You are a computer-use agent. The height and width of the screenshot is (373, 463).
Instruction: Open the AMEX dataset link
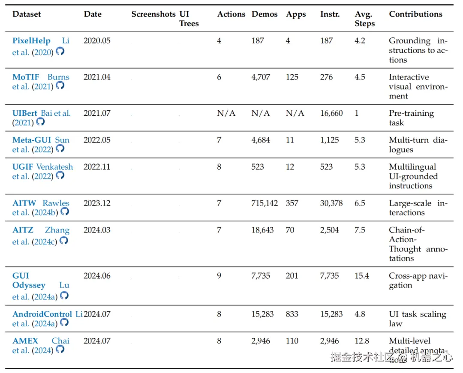(25, 341)
